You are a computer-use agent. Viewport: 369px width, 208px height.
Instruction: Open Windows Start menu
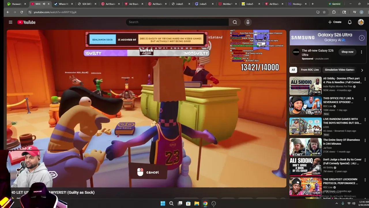point(163,203)
